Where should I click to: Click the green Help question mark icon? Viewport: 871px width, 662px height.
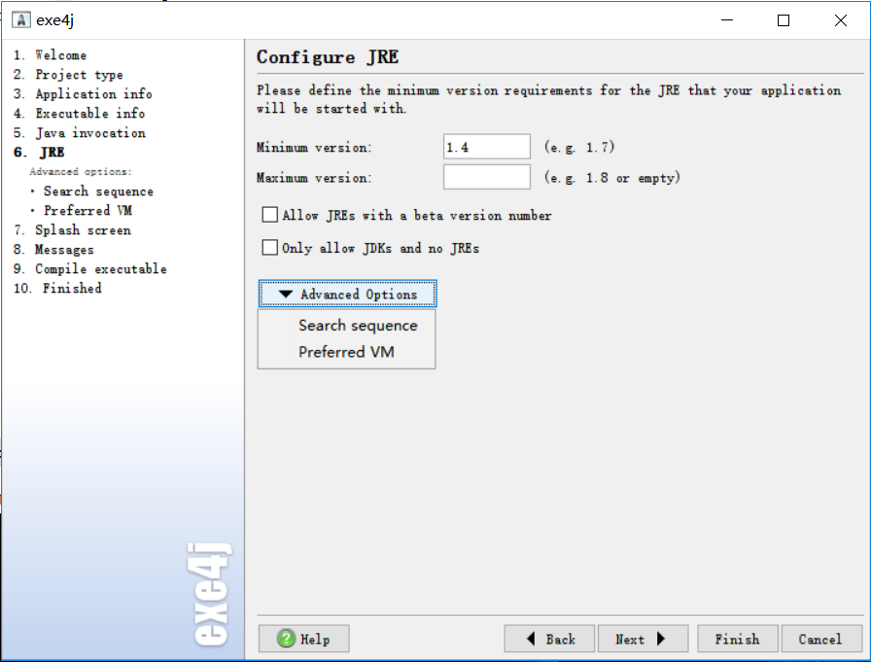click(x=286, y=639)
